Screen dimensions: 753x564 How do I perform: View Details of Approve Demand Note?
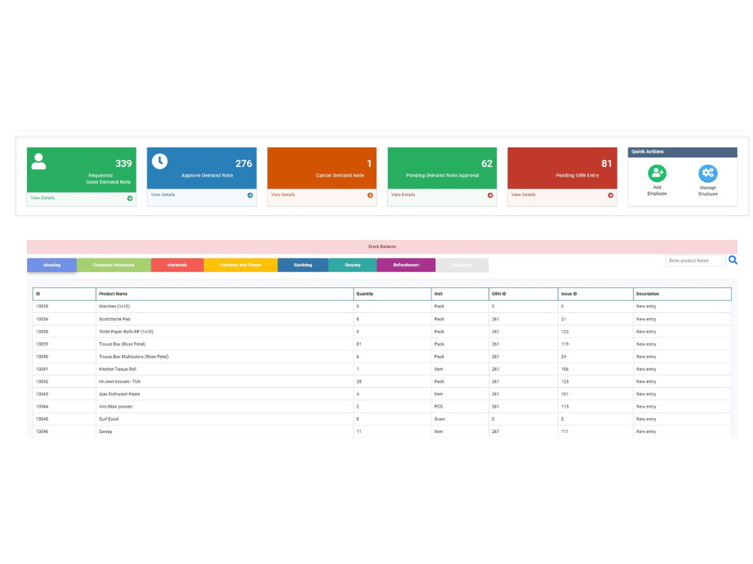[x=163, y=195]
